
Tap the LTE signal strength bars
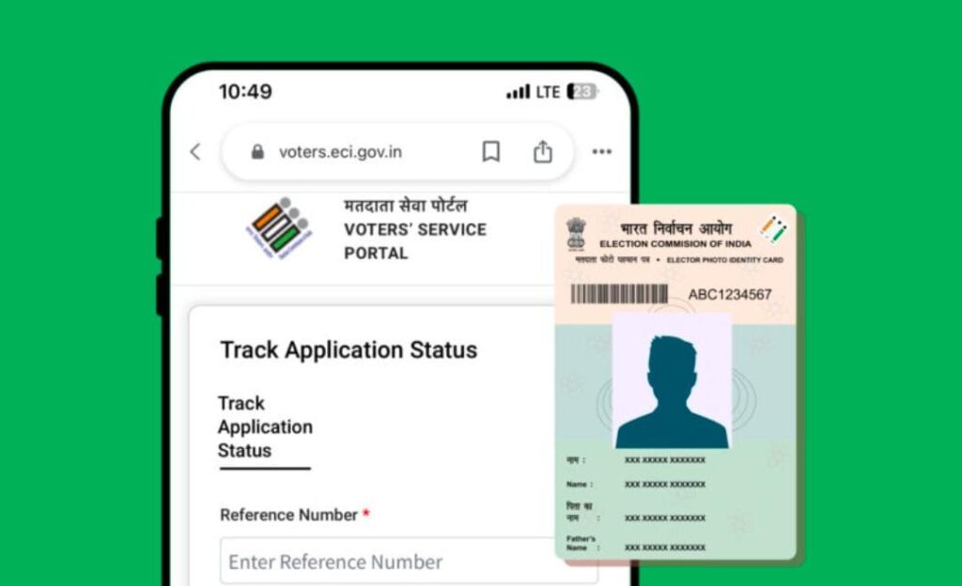[x=518, y=92]
